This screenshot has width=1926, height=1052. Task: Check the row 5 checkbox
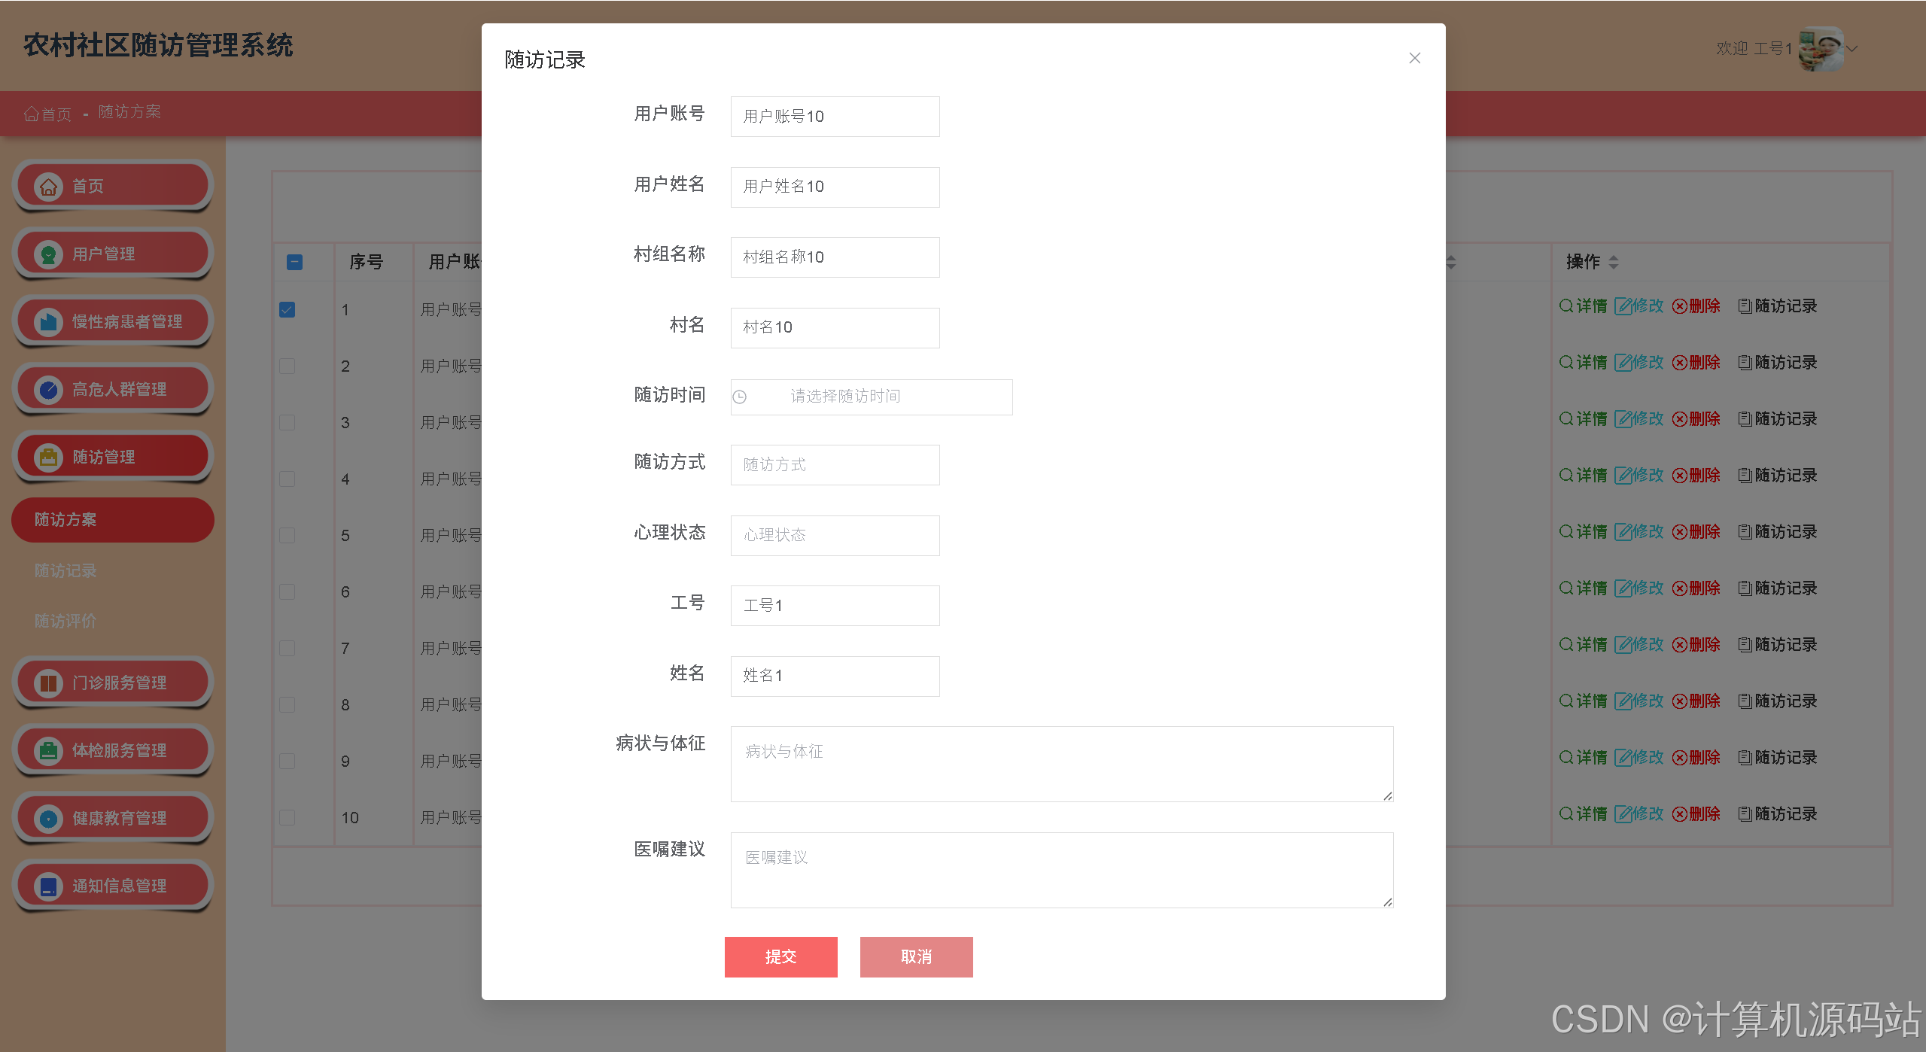tap(287, 535)
